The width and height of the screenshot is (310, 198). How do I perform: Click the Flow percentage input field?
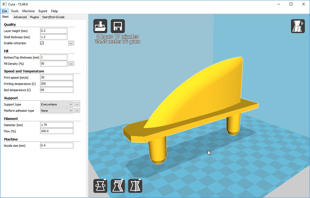point(56,131)
